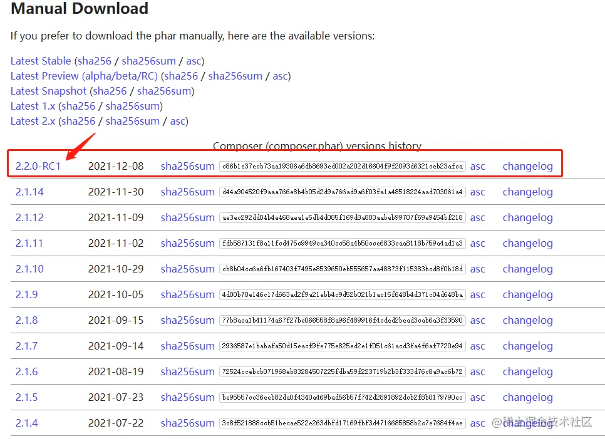Open asc signature for version 2.1.6
The height and width of the screenshot is (441, 605).
(x=478, y=372)
